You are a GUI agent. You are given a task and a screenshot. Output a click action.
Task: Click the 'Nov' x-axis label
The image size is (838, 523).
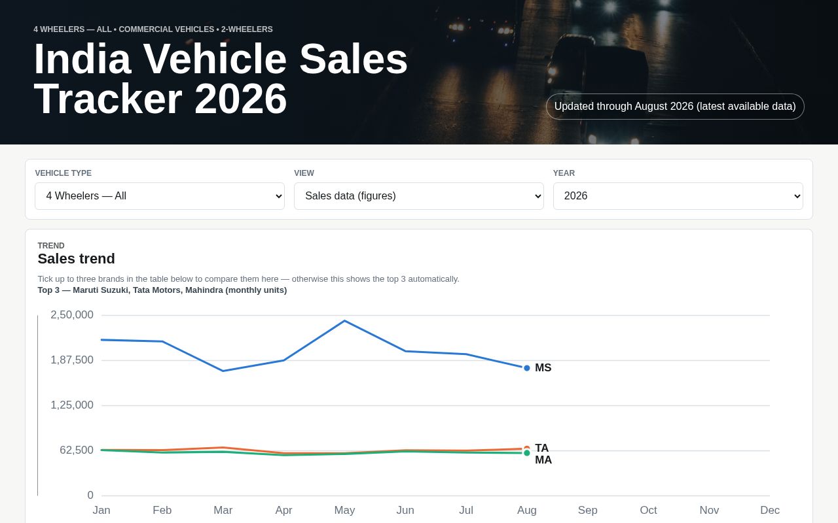(709, 511)
